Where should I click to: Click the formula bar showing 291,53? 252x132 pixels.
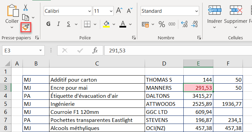tap(178, 50)
